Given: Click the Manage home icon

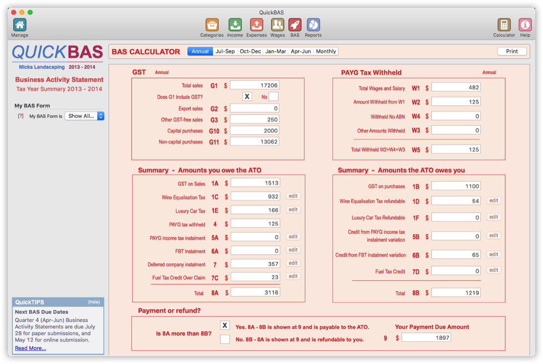Looking at the screenshot, I should pyautogui.click(x=19, y=24).
